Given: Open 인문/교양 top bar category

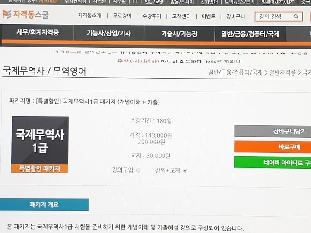Looking at the screenshot, I should tap(154, 2).
